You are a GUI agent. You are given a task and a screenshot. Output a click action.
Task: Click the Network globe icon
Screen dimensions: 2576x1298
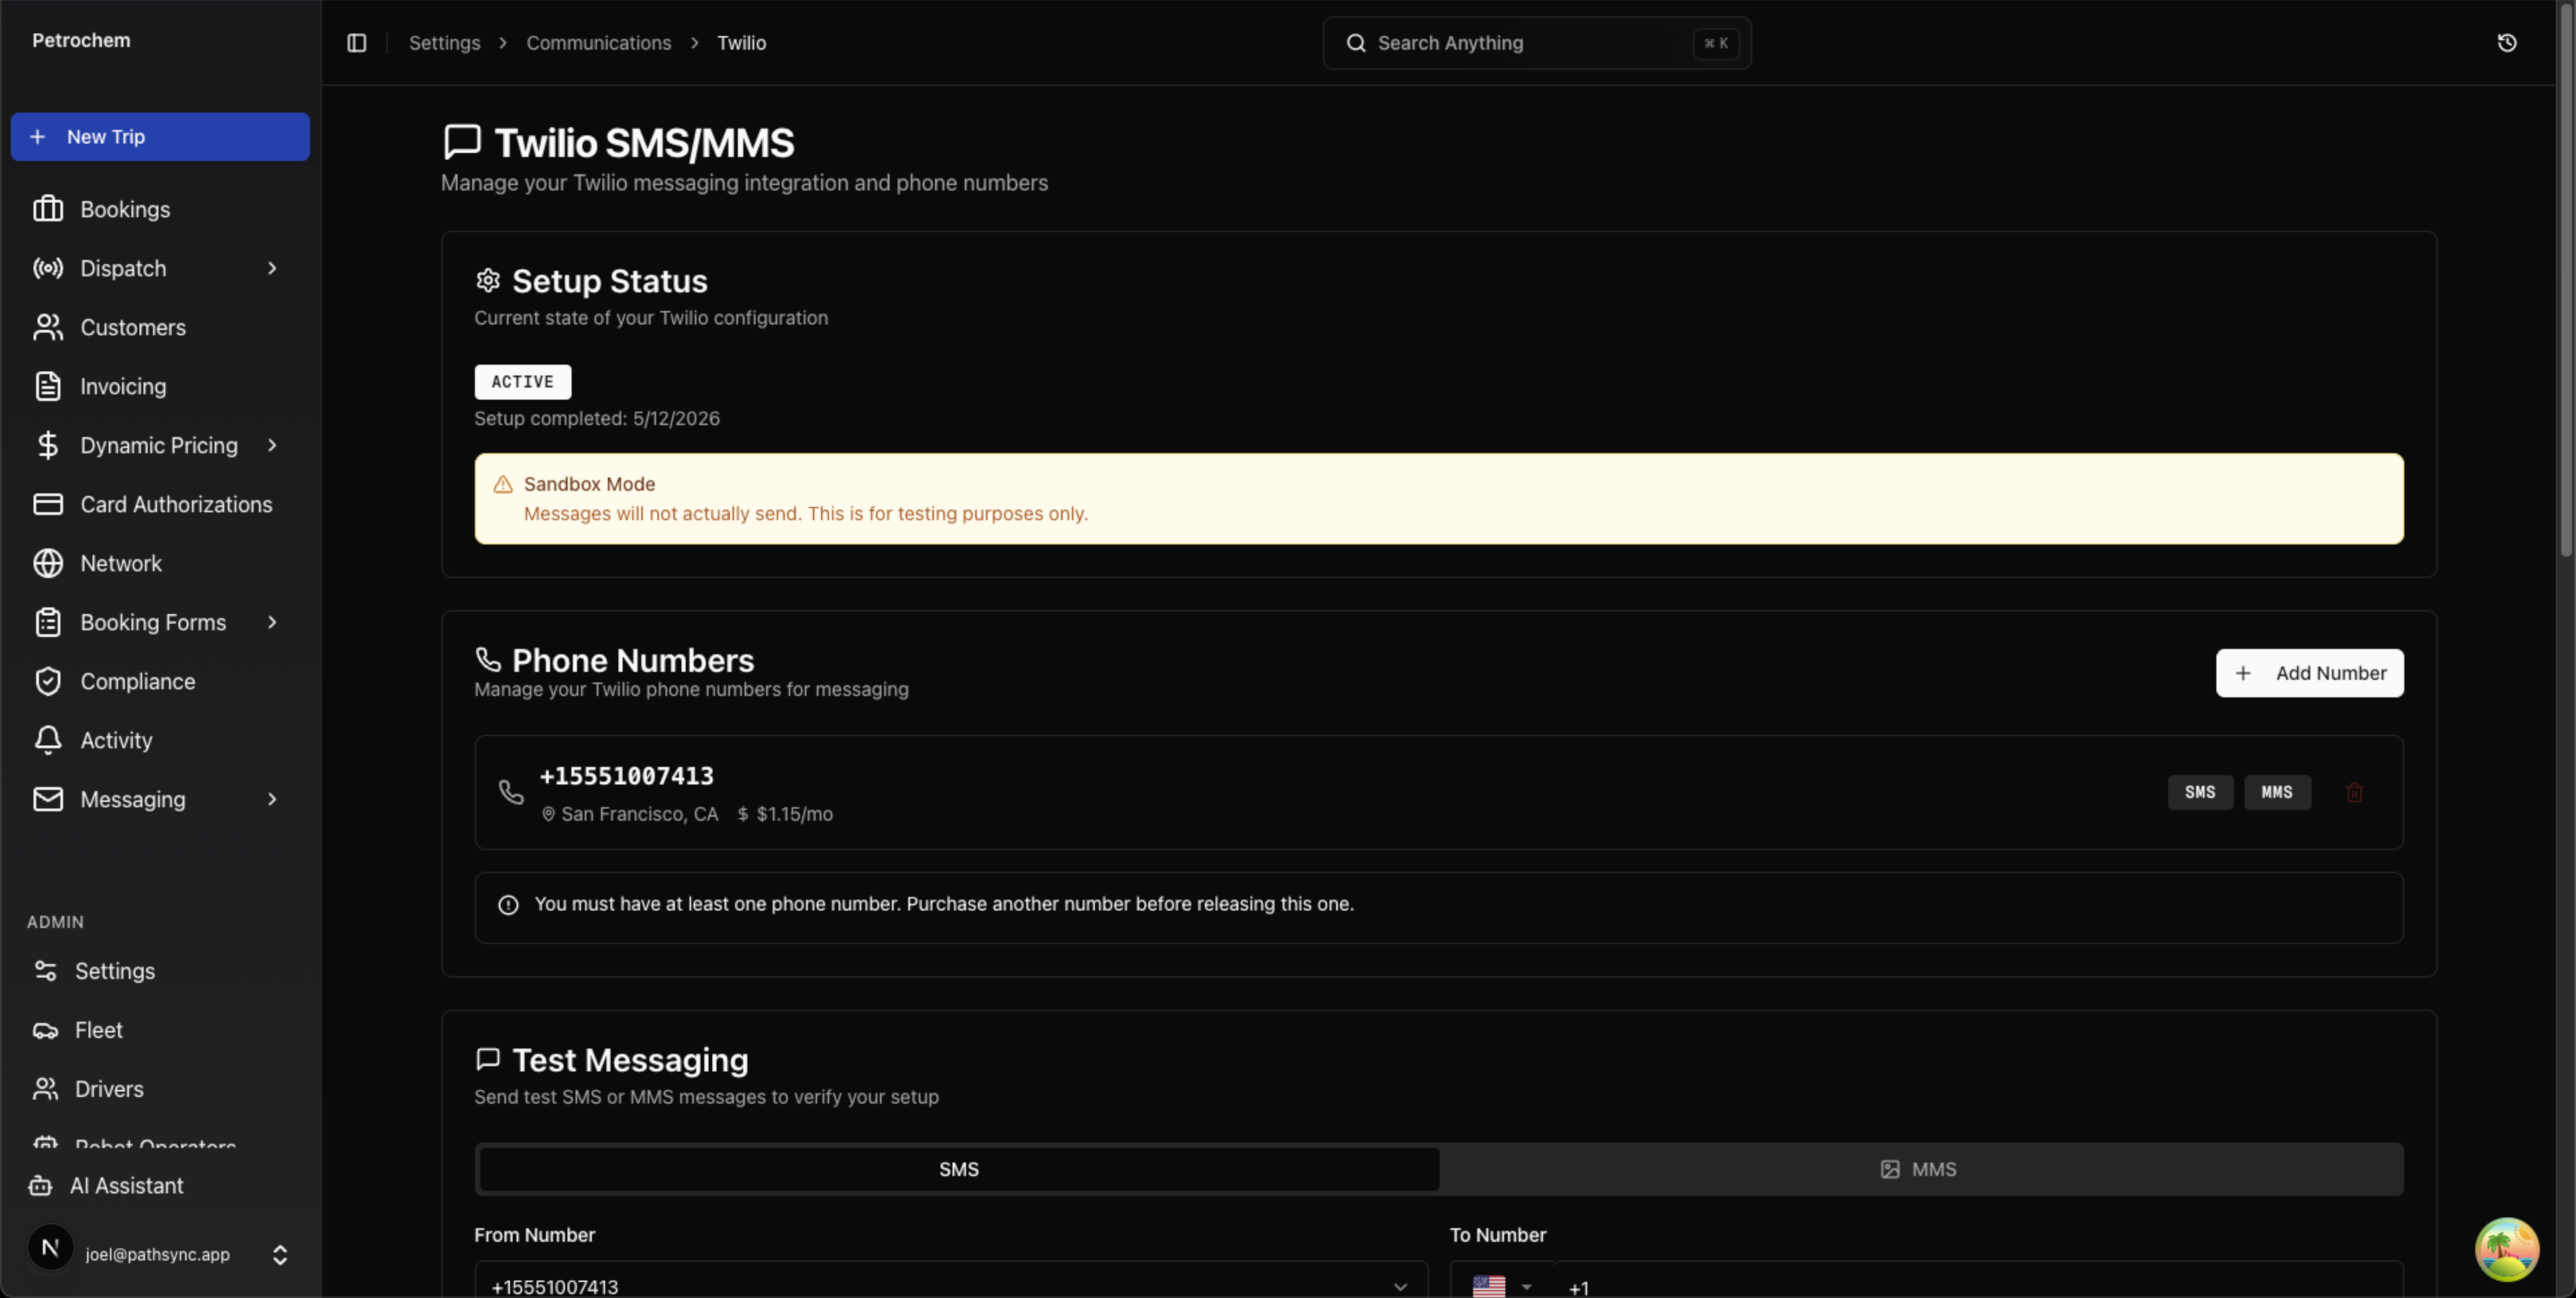click(48, 563)
